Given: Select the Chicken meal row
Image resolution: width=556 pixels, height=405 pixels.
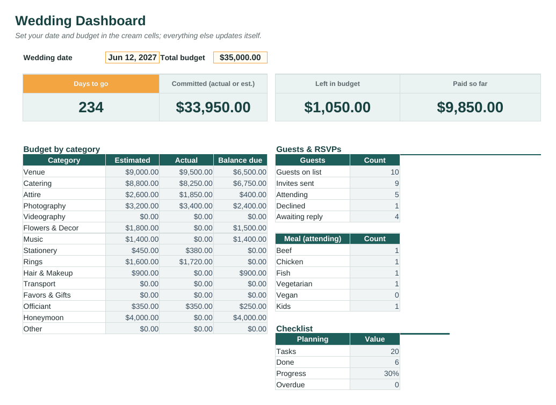Looking at the screenshot, I should tap(337, 262).
